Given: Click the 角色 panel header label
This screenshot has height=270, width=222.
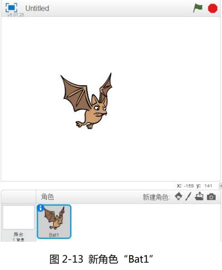Looking at the screenshot, I should coord(47,197).
